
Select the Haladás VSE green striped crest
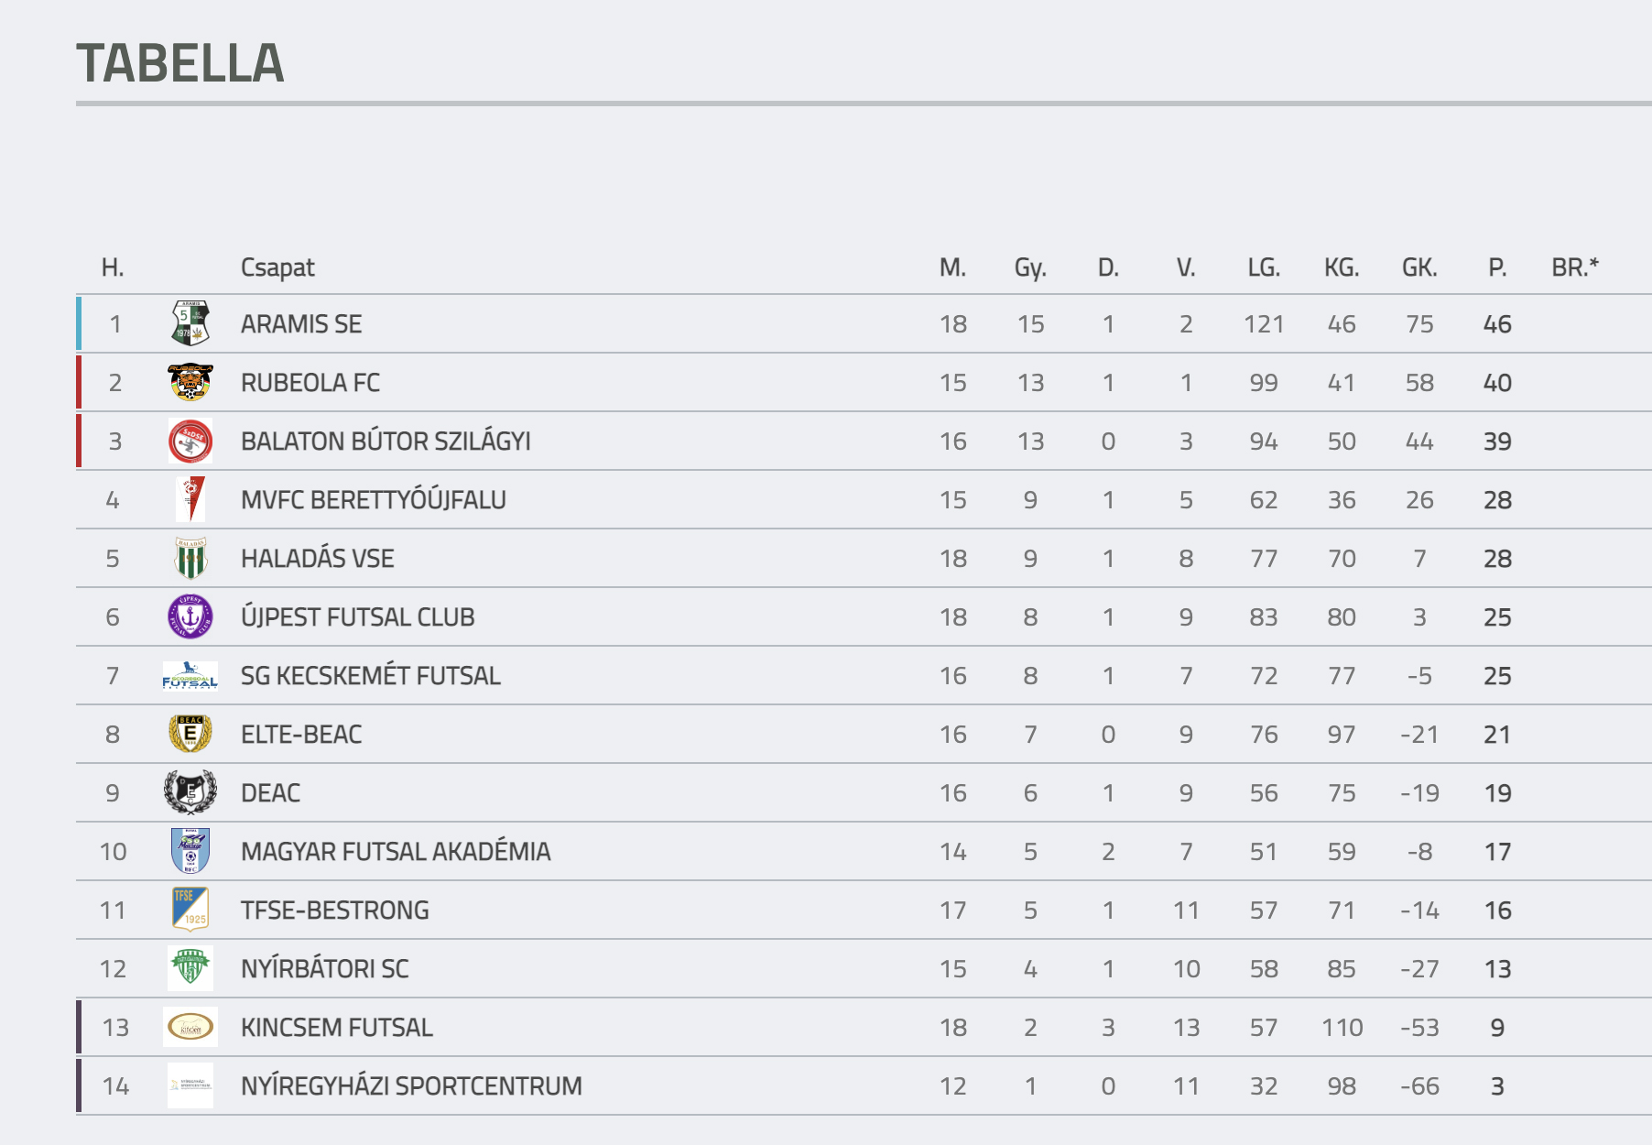pos(190,558)
